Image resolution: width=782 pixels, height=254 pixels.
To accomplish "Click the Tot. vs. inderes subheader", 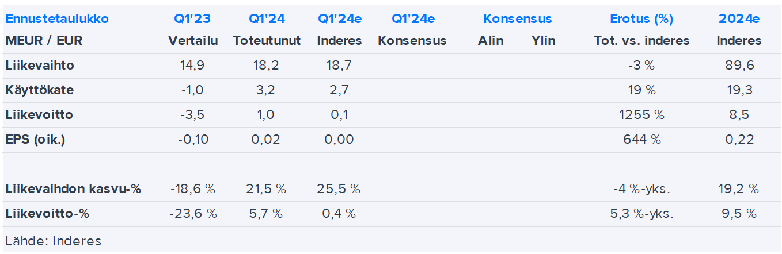I will pyautogui.click(x=641, y=41).
